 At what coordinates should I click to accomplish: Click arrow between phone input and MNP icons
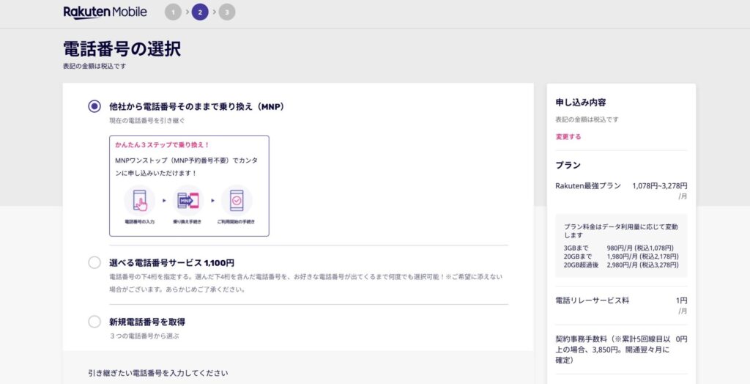pyautogui.click(x=163, y=200)
